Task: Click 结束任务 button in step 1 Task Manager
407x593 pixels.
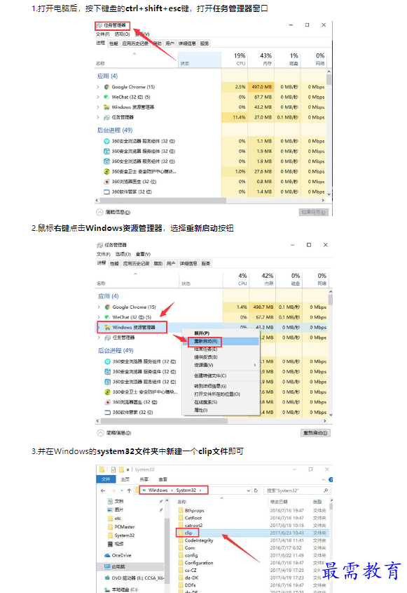Action: (x=313, y=212)
